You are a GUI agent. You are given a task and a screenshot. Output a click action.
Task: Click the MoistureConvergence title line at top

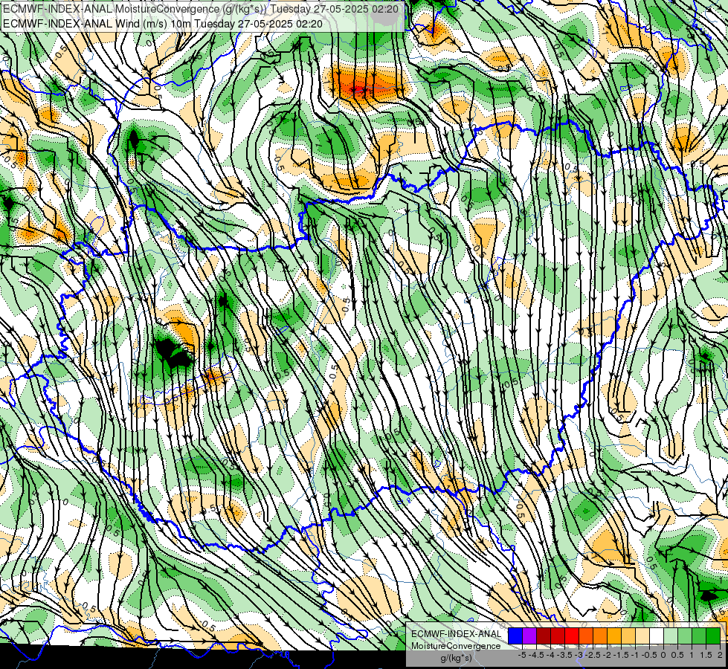pyautogui.click(x=199, y=8)
